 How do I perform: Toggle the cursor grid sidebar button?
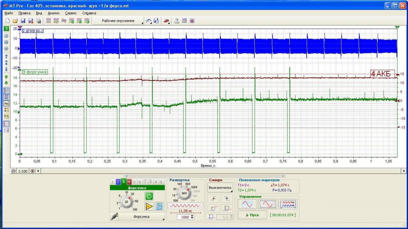[6, 91]
